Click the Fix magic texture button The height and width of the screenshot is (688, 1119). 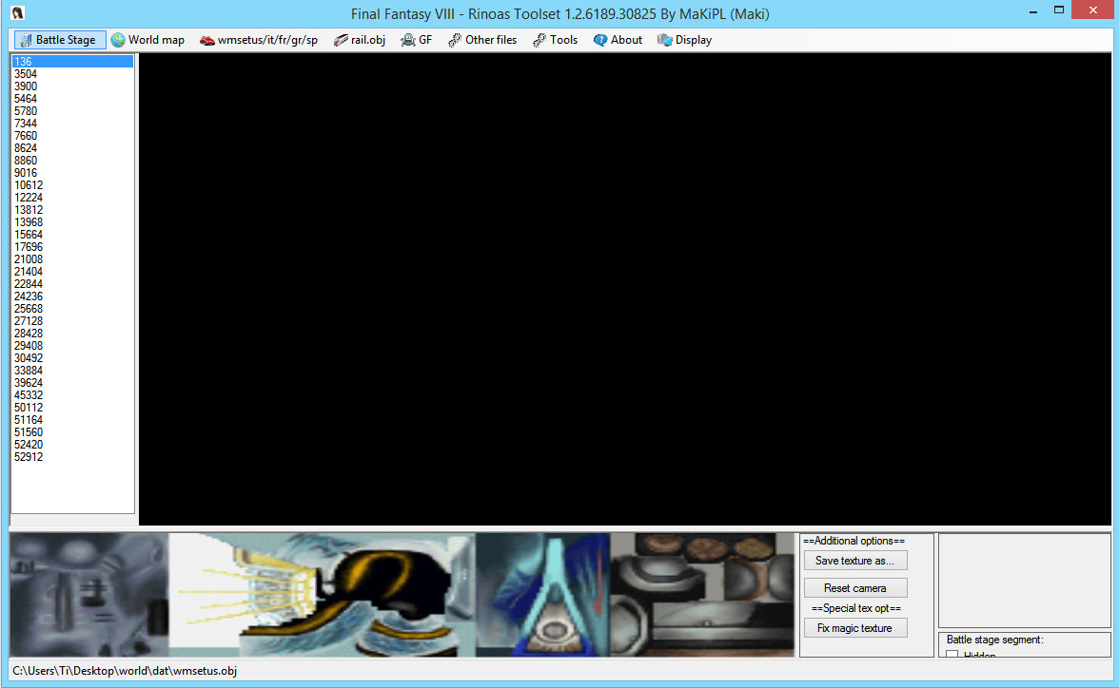coord(854,628)
